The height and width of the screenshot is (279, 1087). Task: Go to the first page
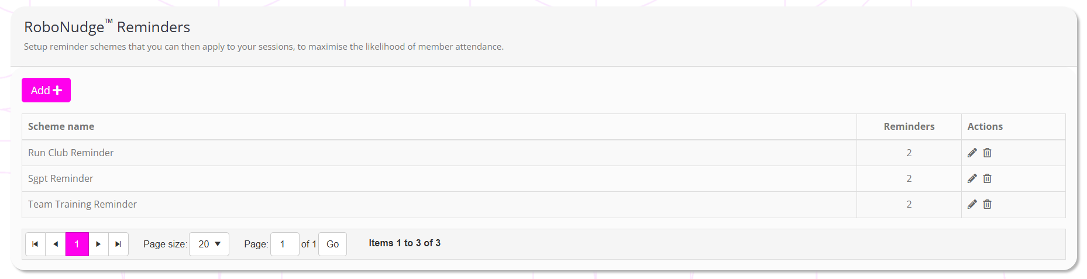coord(35,244)
